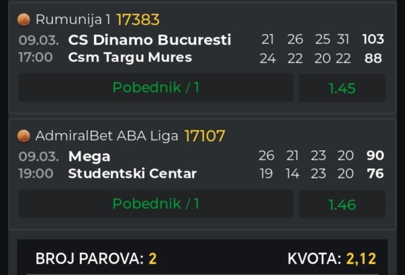Click the KVOTA 2,12 total odds

pyautogui.click(x=332, y=259)
